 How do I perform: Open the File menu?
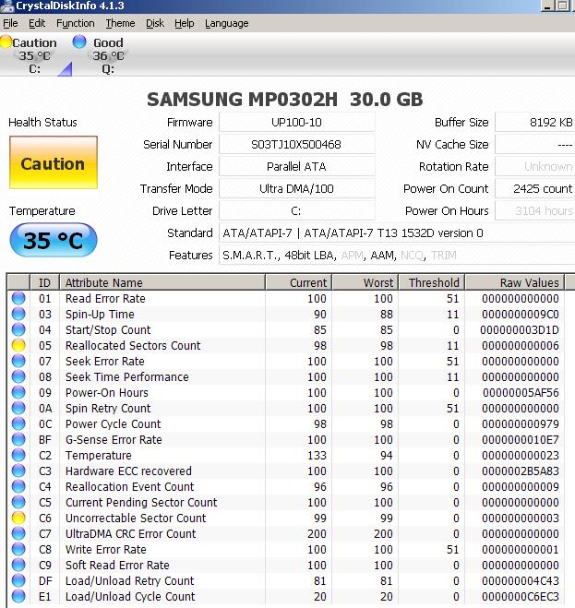pos(10,23)
